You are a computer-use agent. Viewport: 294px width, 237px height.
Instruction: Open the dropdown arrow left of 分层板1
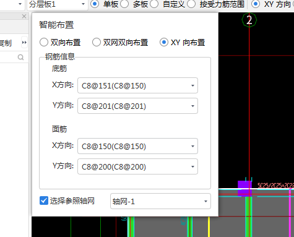point(20,4)
